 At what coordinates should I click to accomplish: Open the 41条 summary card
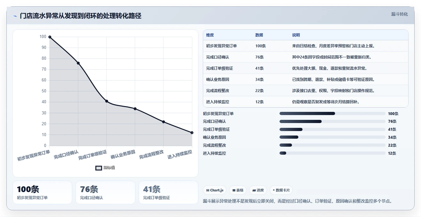[168, 192]
